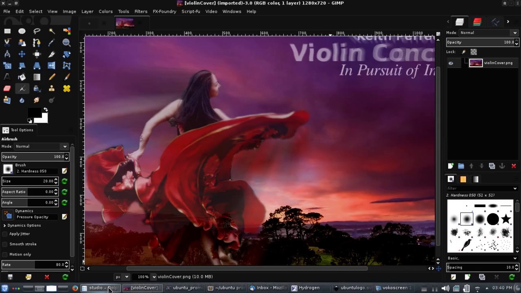Screen dimensions: 521x293
Task: Reset tool options to defaults
Action: pos(65,277)
